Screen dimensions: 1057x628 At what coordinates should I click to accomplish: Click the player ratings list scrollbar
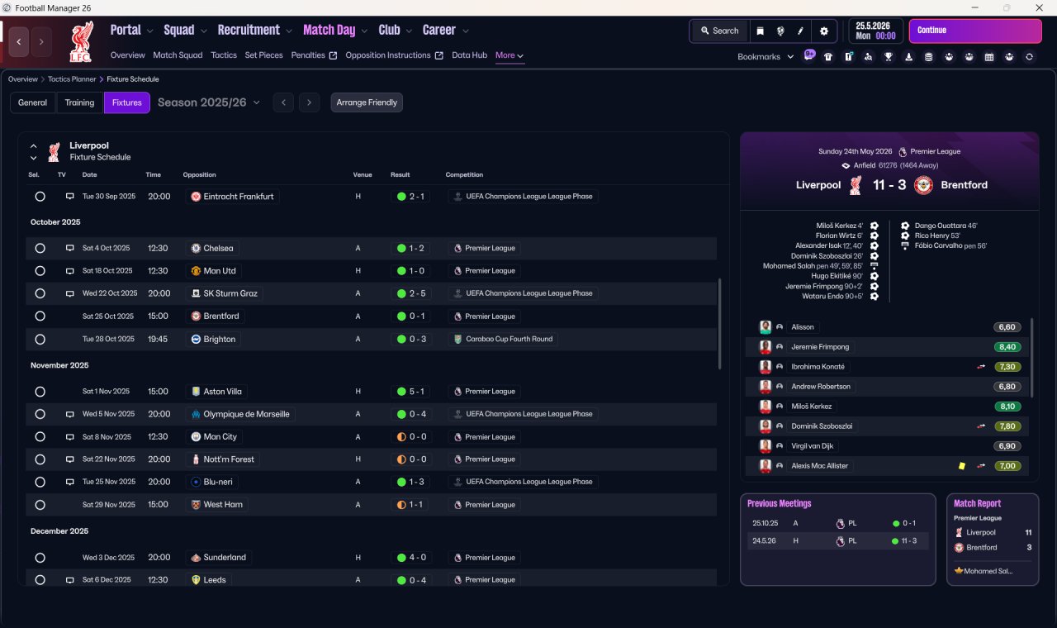click(x=1032, y=358)
